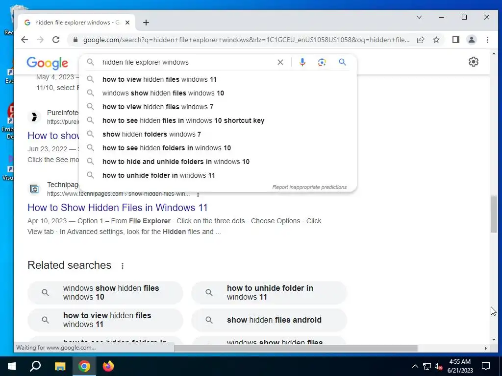
Task: Click related chip 'how to view hidden files windows 11'
Action: click(x=105, y=320)
